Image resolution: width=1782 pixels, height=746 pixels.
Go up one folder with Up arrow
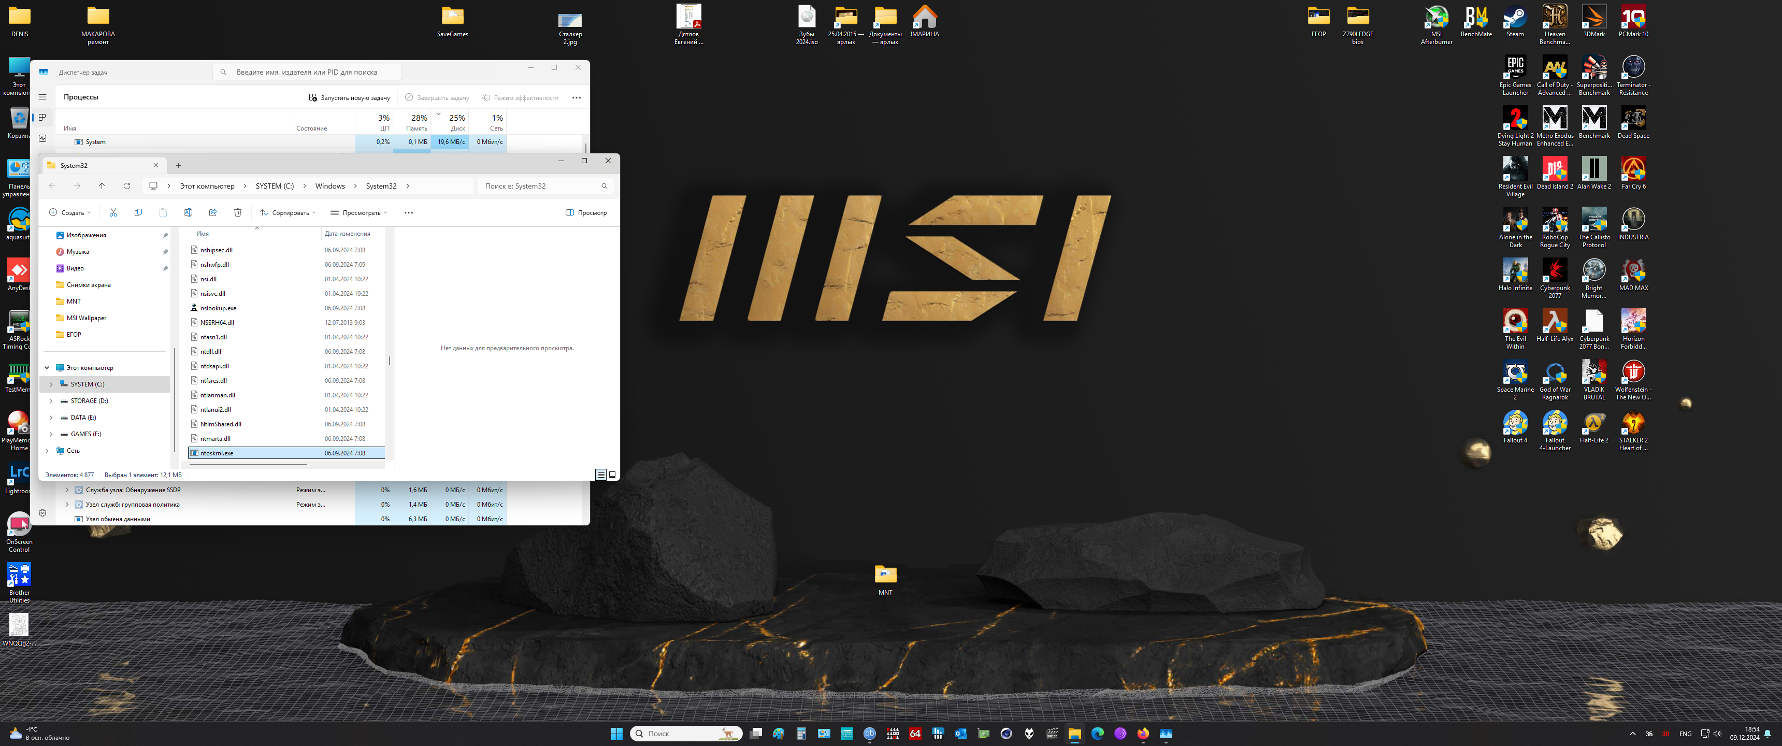click(x=102, y=186)
